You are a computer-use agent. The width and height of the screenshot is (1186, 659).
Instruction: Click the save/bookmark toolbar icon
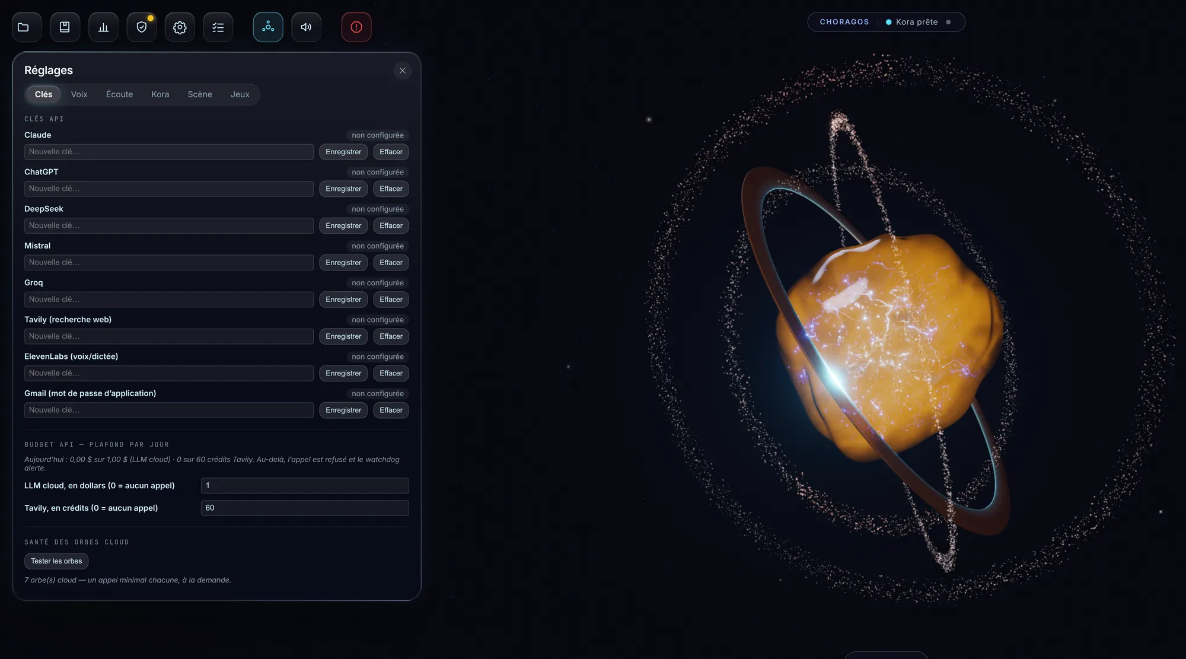tap(65, 27)
